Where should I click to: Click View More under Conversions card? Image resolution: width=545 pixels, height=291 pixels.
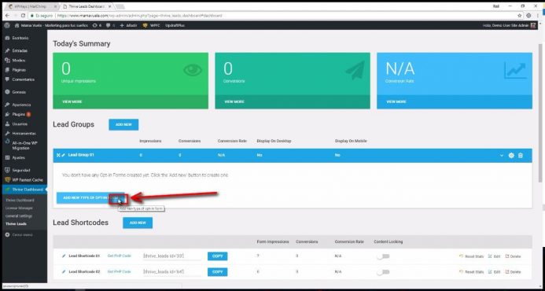[x=234, y=102]
